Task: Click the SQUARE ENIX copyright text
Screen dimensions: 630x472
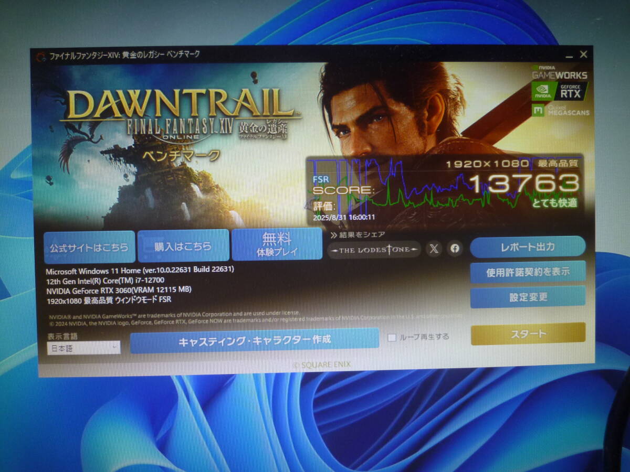Action: [x=321, y=364]
